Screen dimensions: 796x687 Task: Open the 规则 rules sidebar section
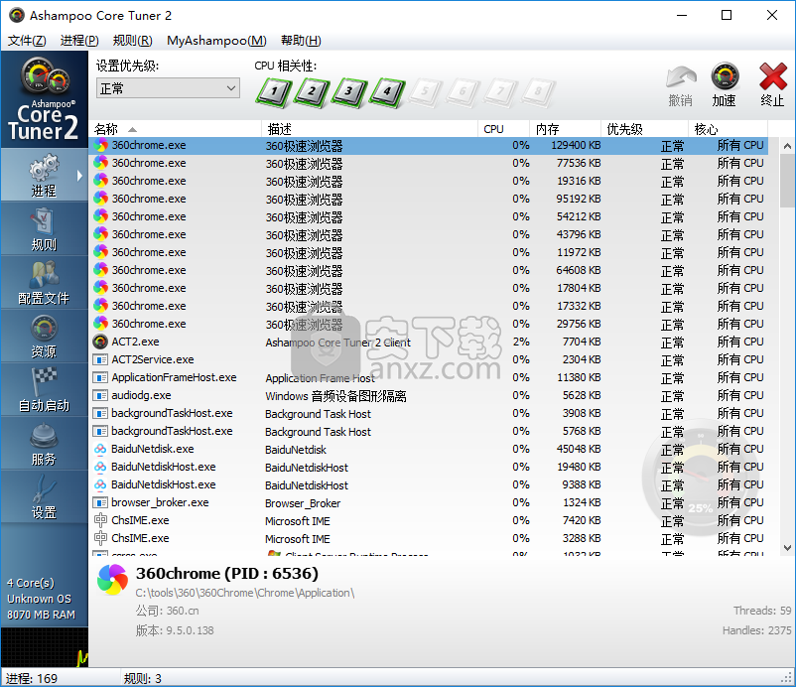44,229
